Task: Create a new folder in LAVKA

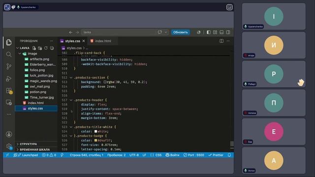Action: click(x=40, y=48)
